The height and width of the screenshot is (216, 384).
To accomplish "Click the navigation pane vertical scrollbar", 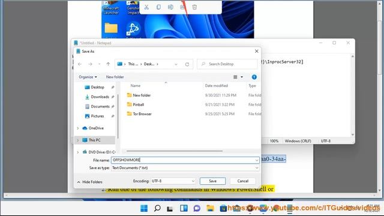I will [118, 116].
